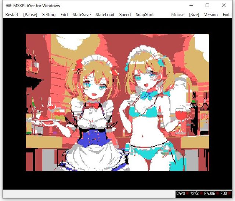Open the Speed menu

[x=125, y=15]
